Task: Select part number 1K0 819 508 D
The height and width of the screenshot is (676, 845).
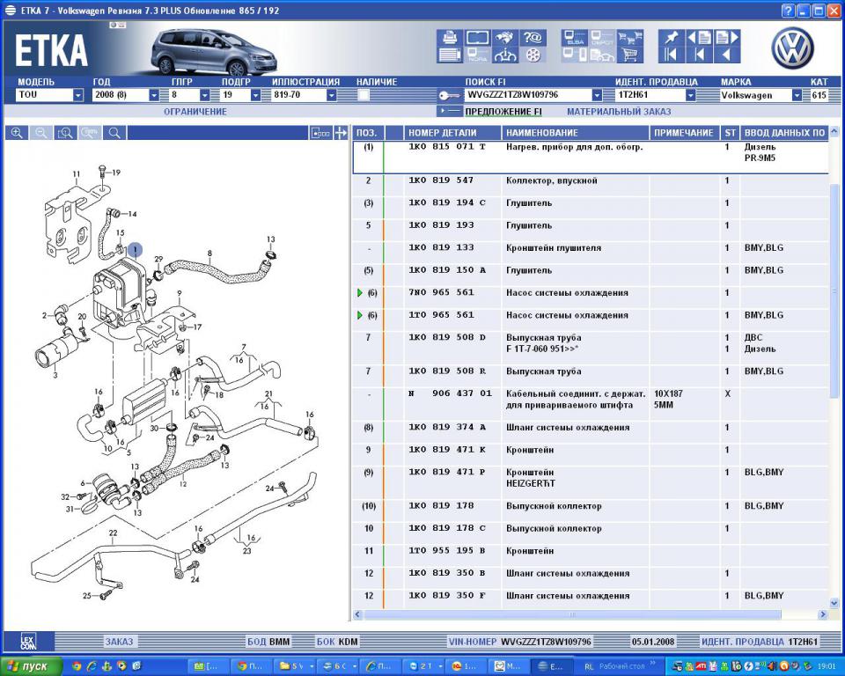Action: click(447, 337)
